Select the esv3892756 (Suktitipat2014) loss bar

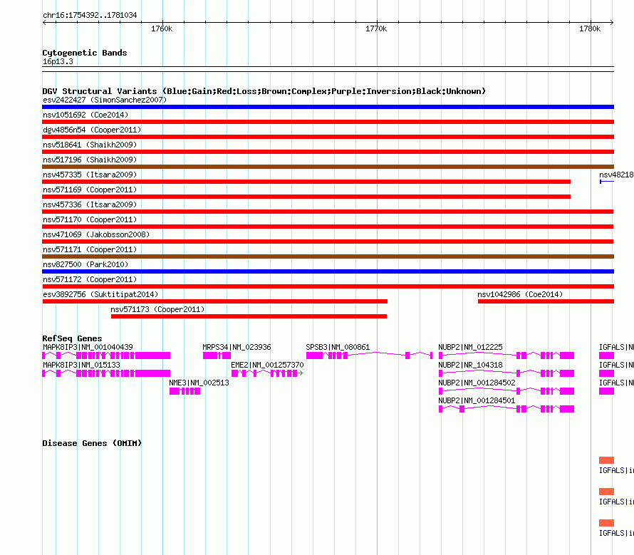[214, 301]
